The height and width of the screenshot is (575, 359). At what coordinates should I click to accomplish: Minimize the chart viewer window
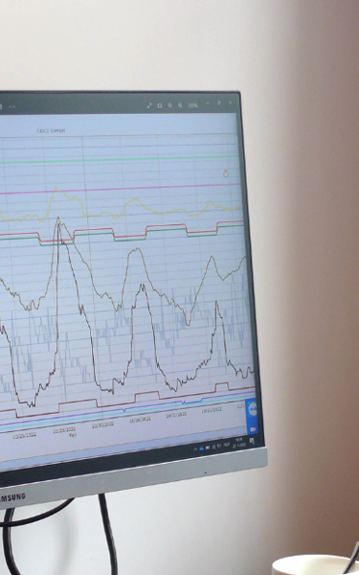(208, 103)
